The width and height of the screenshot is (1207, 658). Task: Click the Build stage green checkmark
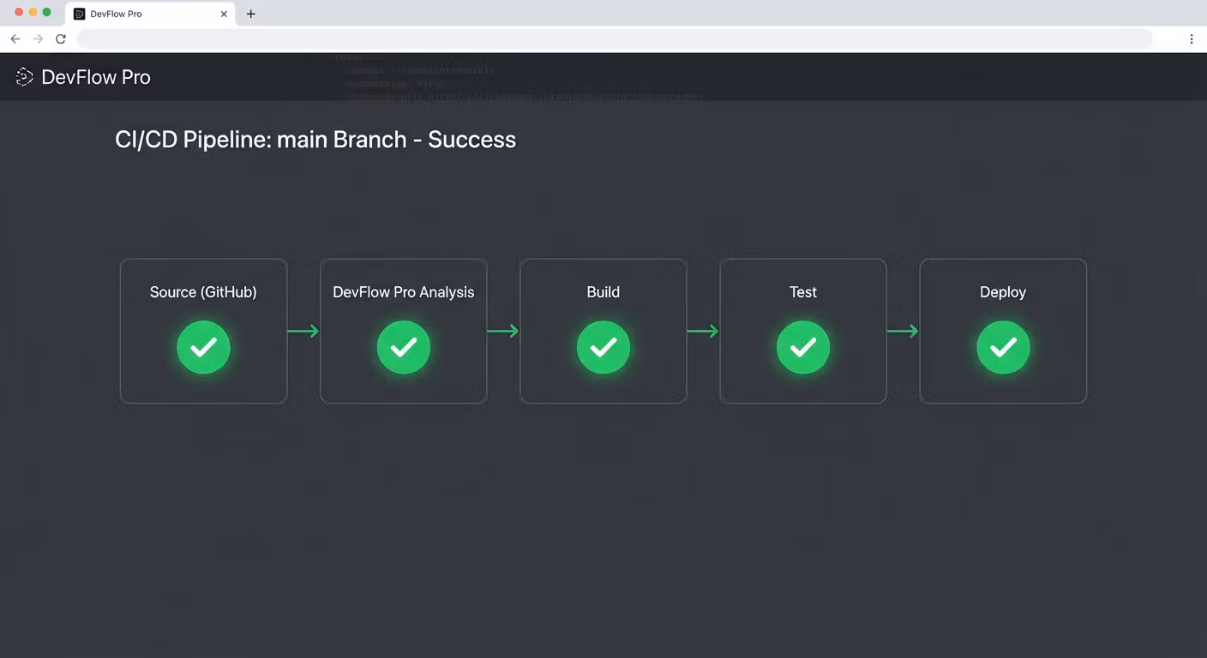point(603,347)
